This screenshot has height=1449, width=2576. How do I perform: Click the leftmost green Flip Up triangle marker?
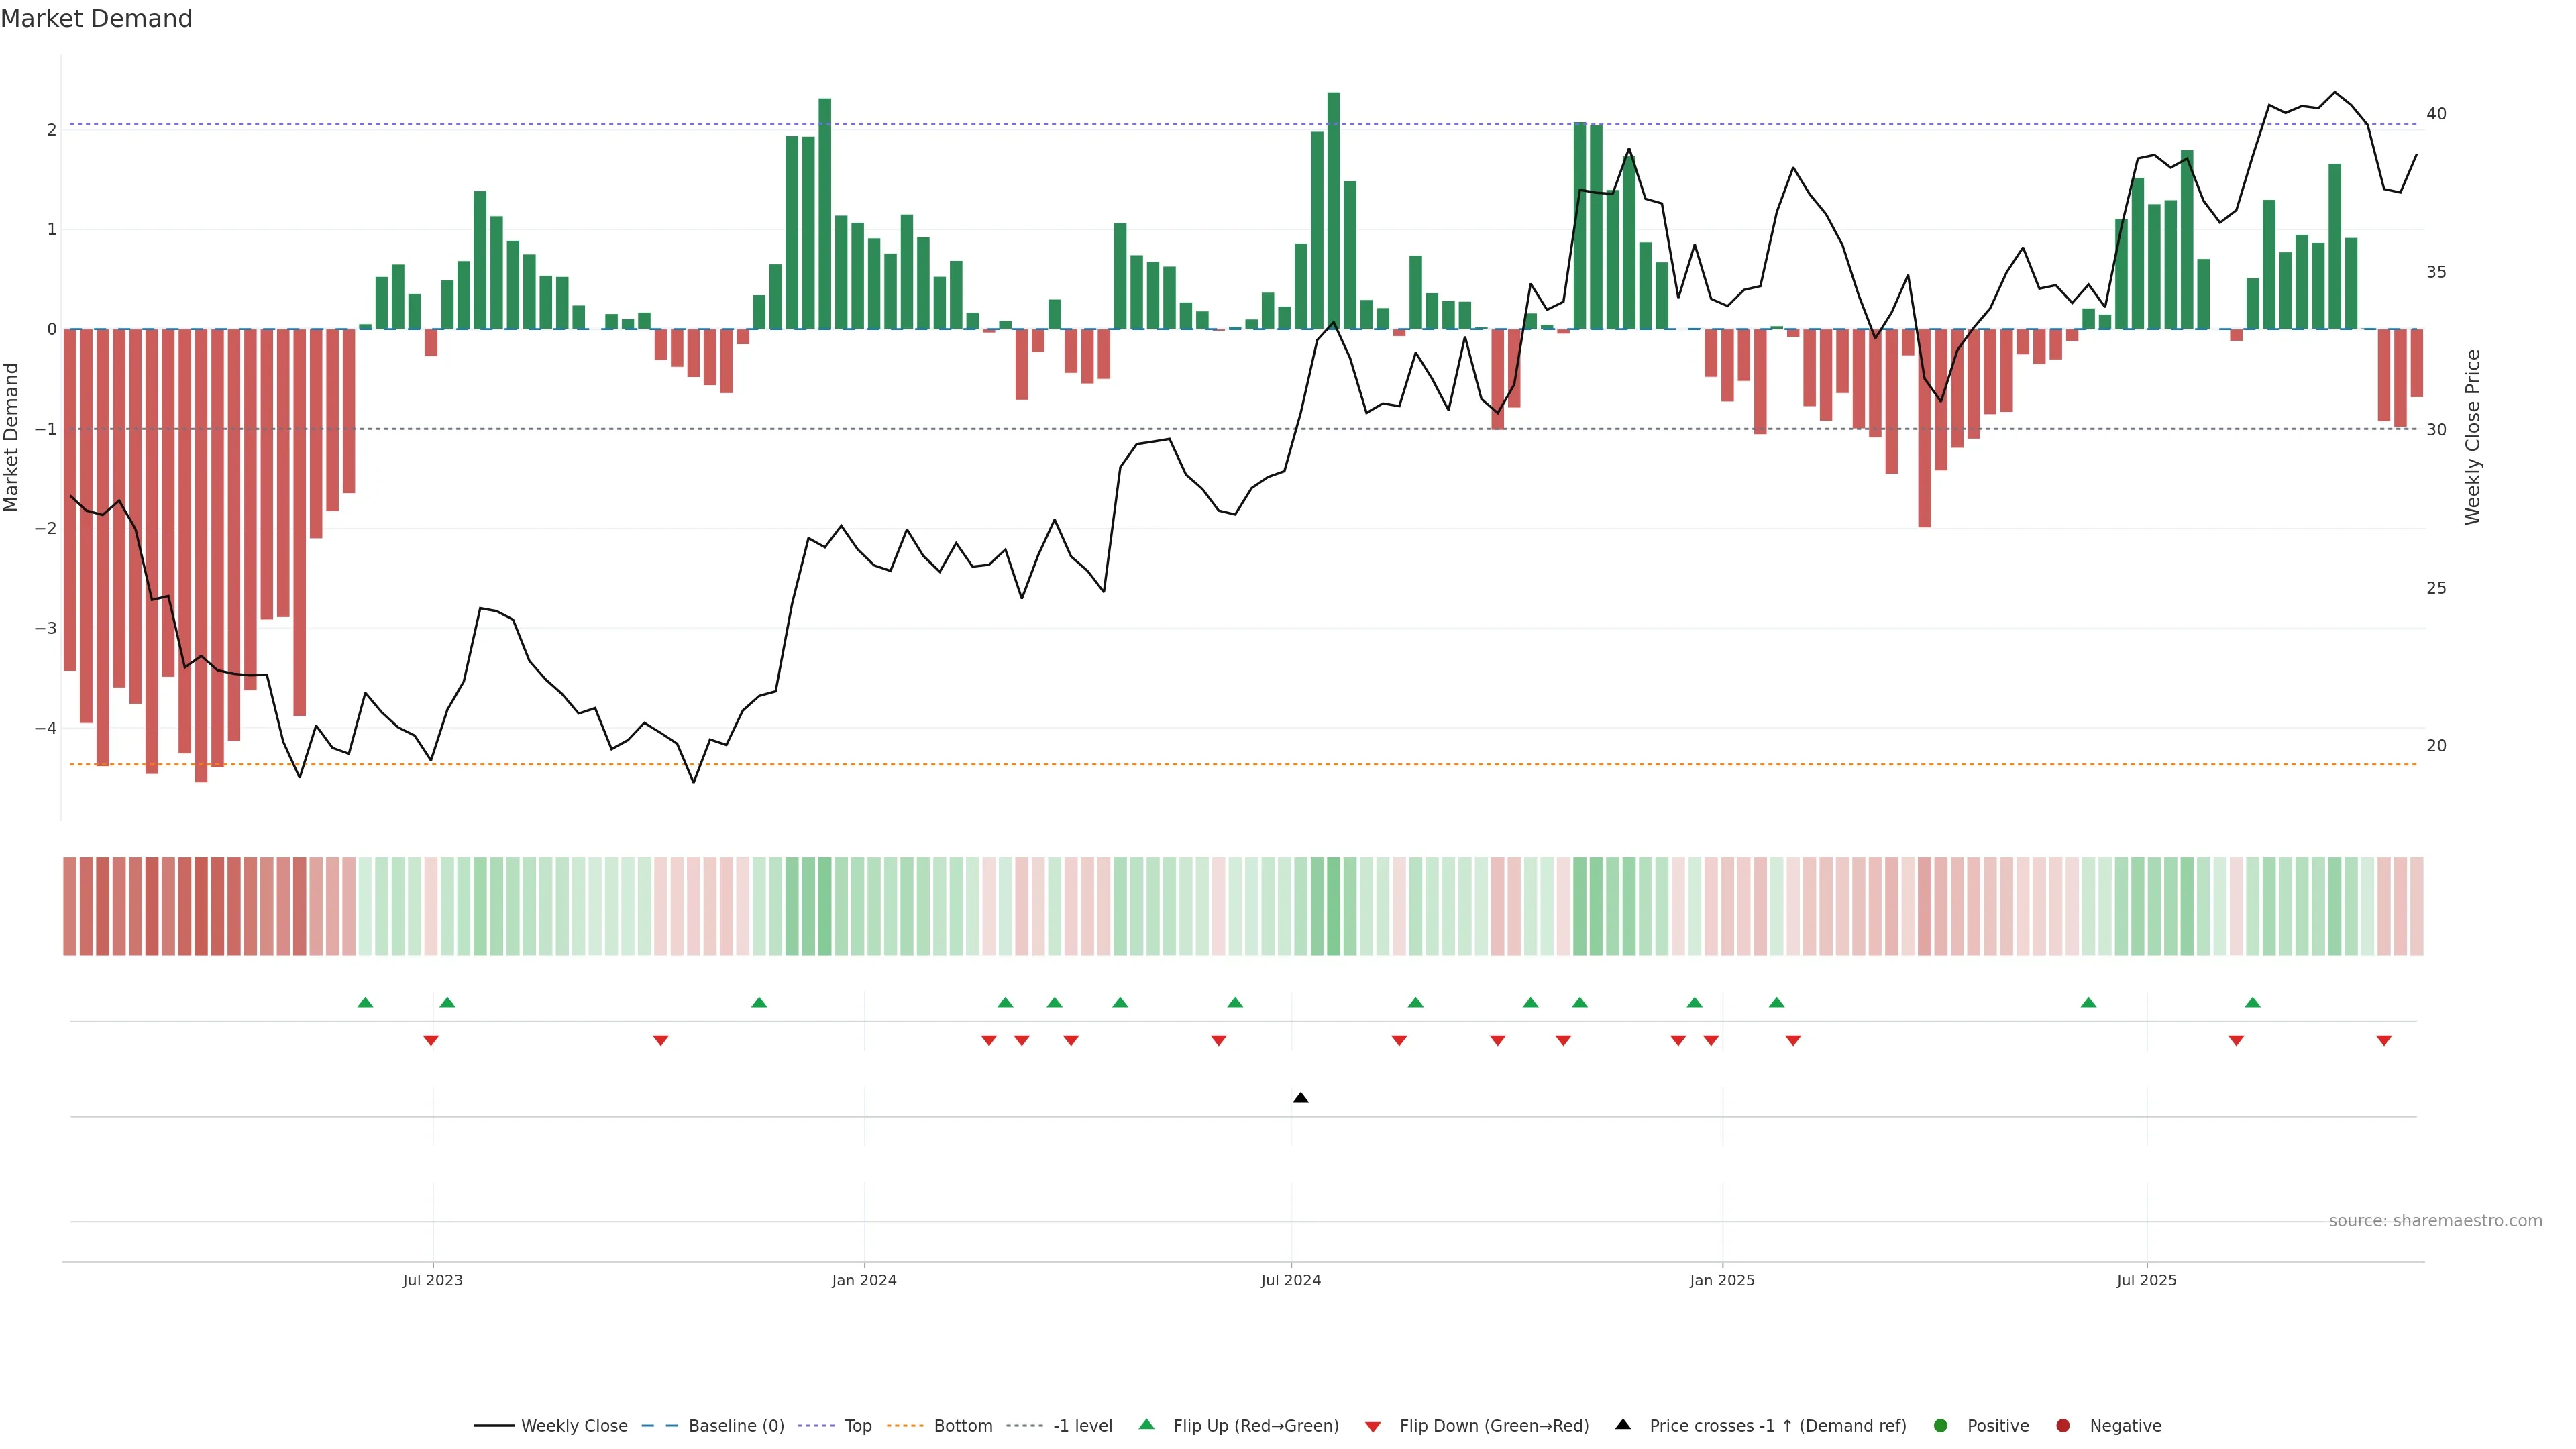(365, 1002)
